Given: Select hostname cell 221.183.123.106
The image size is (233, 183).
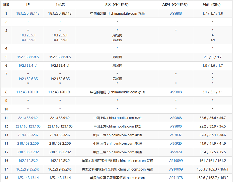Looking at the screenshot, I should point(60,126).
